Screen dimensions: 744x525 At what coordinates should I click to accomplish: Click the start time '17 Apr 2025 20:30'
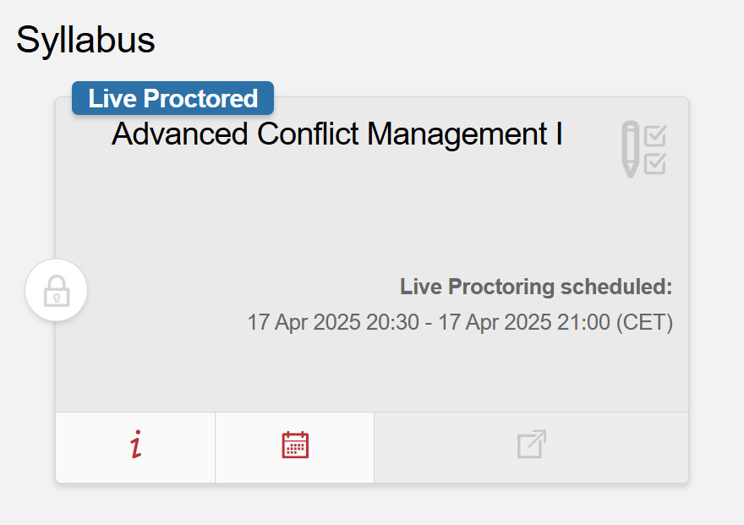click(x=333, y=323)
